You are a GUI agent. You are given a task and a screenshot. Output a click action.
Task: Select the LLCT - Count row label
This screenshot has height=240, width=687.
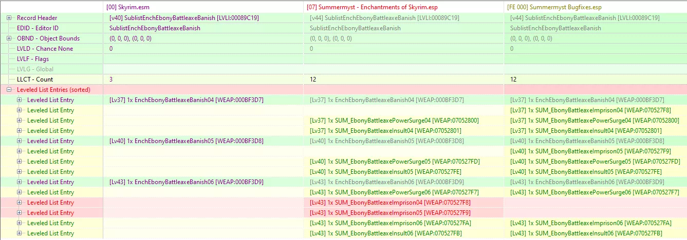coord(35,79)
